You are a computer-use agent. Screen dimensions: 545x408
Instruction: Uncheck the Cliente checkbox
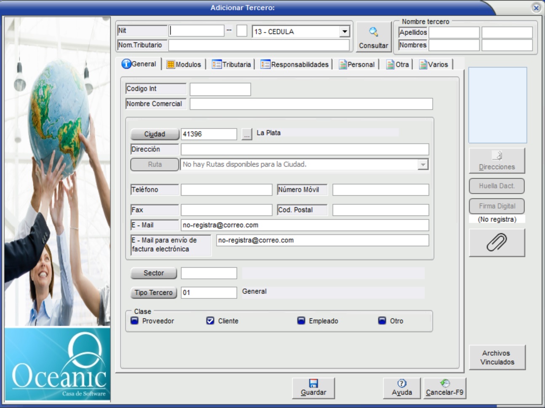point(210,321)
